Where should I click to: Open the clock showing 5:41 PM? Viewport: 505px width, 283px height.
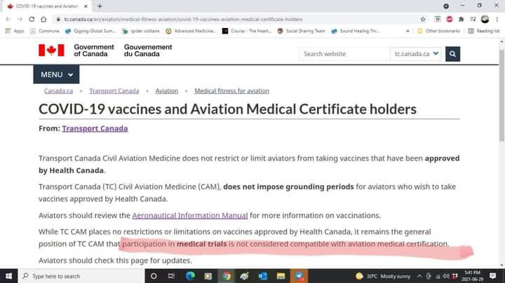[x=473, y=276]
